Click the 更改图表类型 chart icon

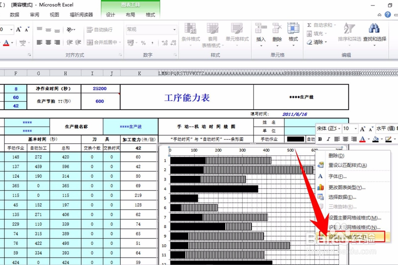coord(321,187)
